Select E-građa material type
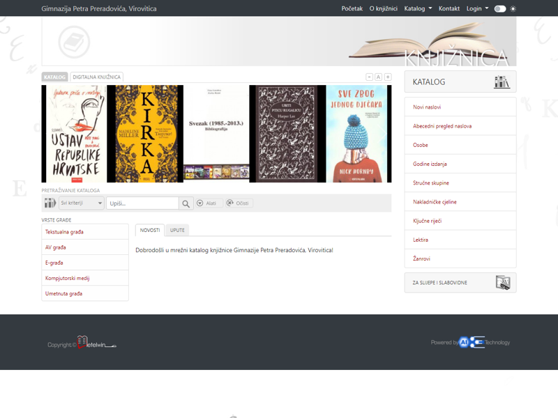 (x=85, y=263)
